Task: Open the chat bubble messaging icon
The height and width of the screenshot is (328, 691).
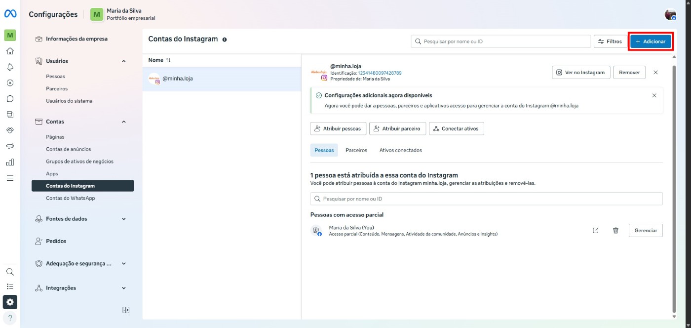Action: [x=10, y=98]
